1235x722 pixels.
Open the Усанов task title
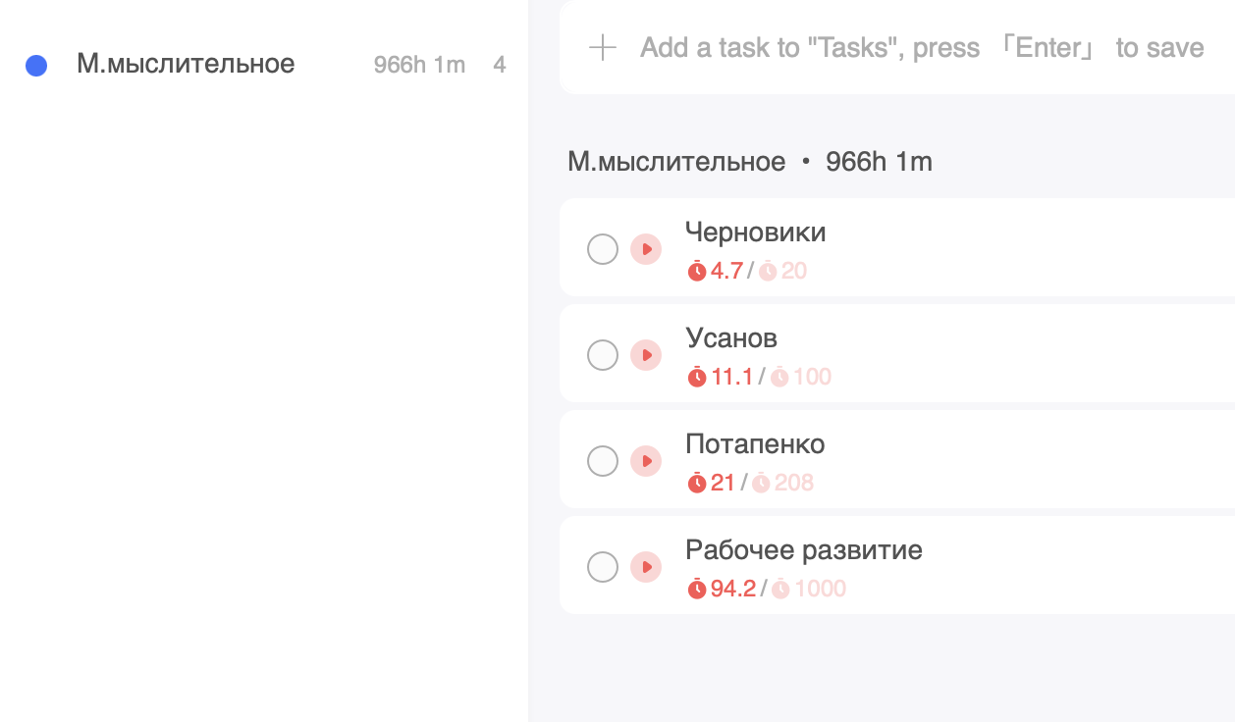(731, 338)
